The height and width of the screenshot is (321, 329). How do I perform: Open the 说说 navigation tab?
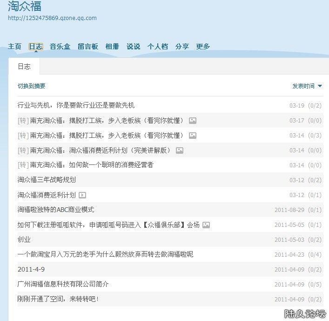(133, 47)
